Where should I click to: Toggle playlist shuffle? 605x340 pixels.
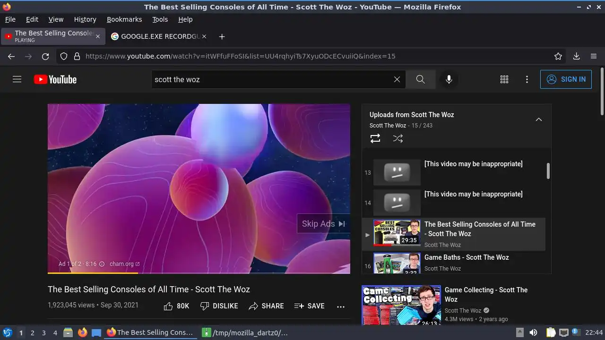coord(398,138)
